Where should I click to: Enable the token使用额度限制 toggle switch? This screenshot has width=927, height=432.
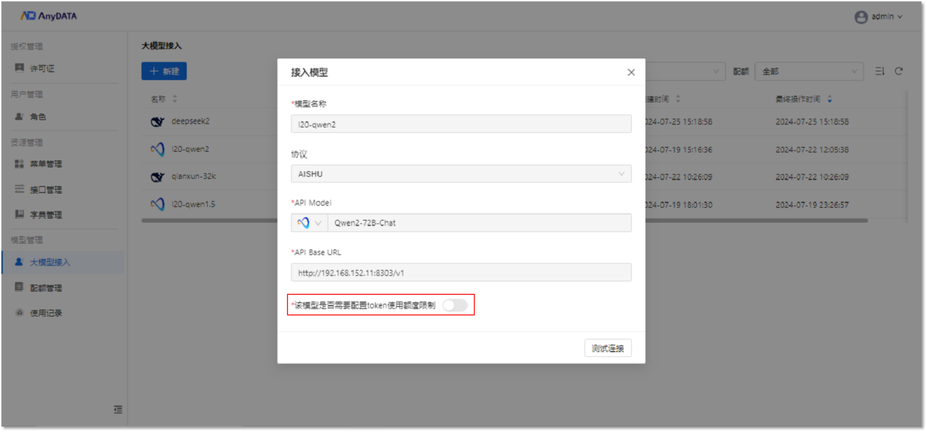pyautogui.click(x=455, y=305)
